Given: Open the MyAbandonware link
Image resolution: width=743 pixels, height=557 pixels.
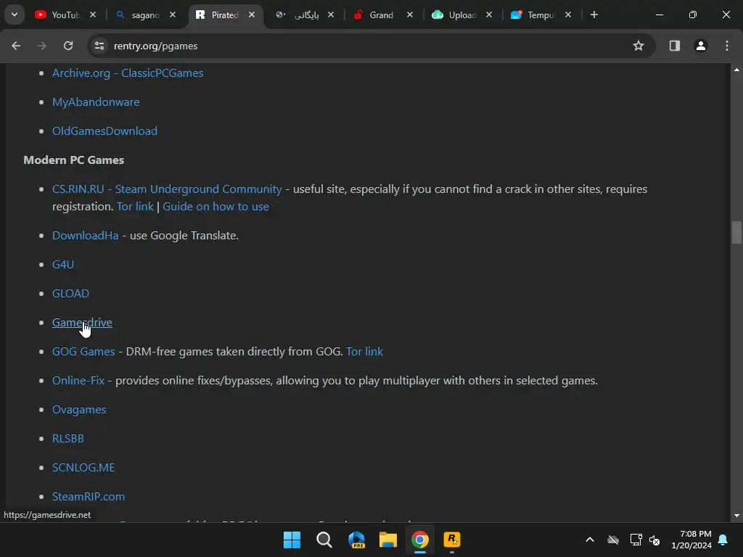Looking at the screenshot, I should [x=96, y=102].
